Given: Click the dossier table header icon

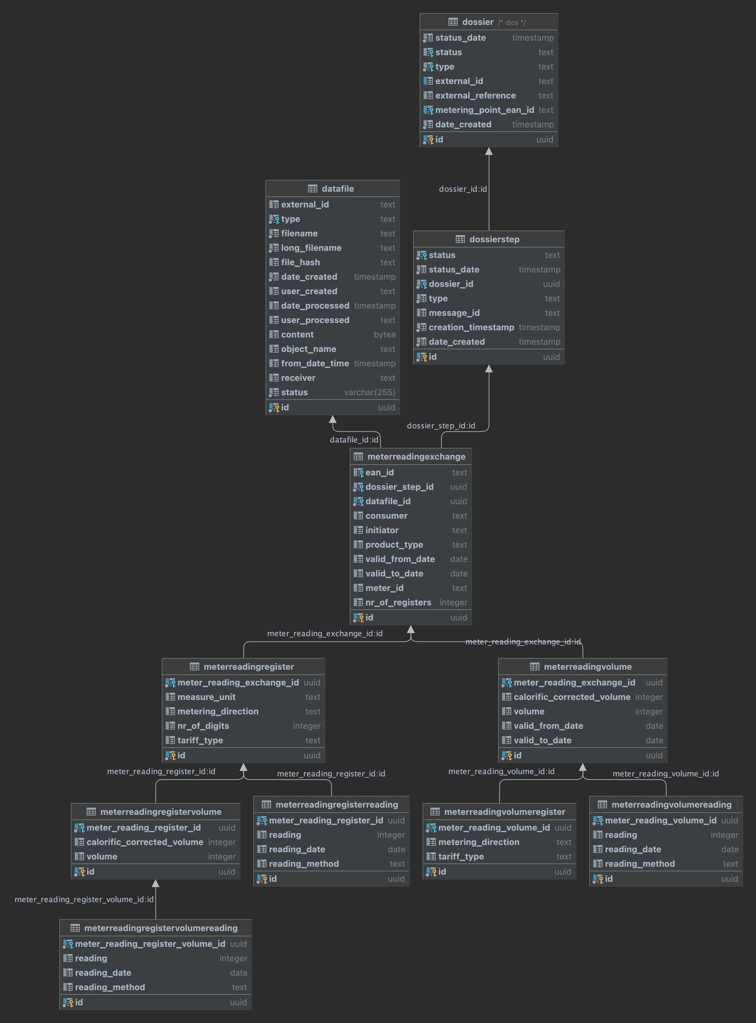Looking at the screenshot, I should (452, 22).
